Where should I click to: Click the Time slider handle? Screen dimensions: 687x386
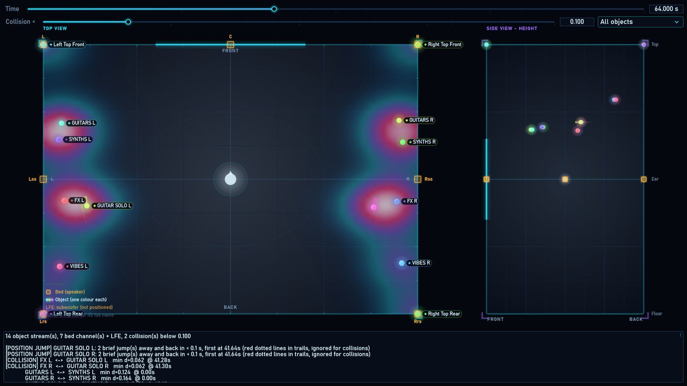[x=274, y=9]
